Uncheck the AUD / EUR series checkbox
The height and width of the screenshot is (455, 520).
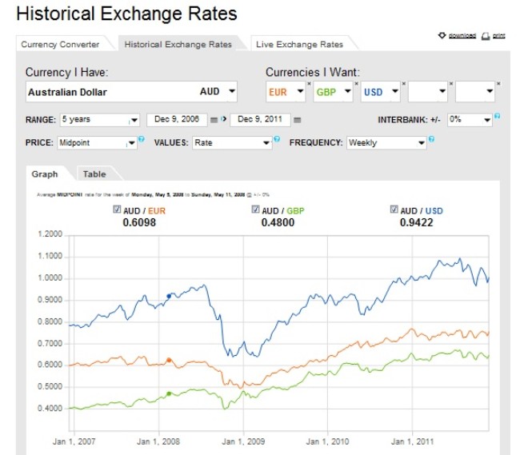[x=117, y=210]
